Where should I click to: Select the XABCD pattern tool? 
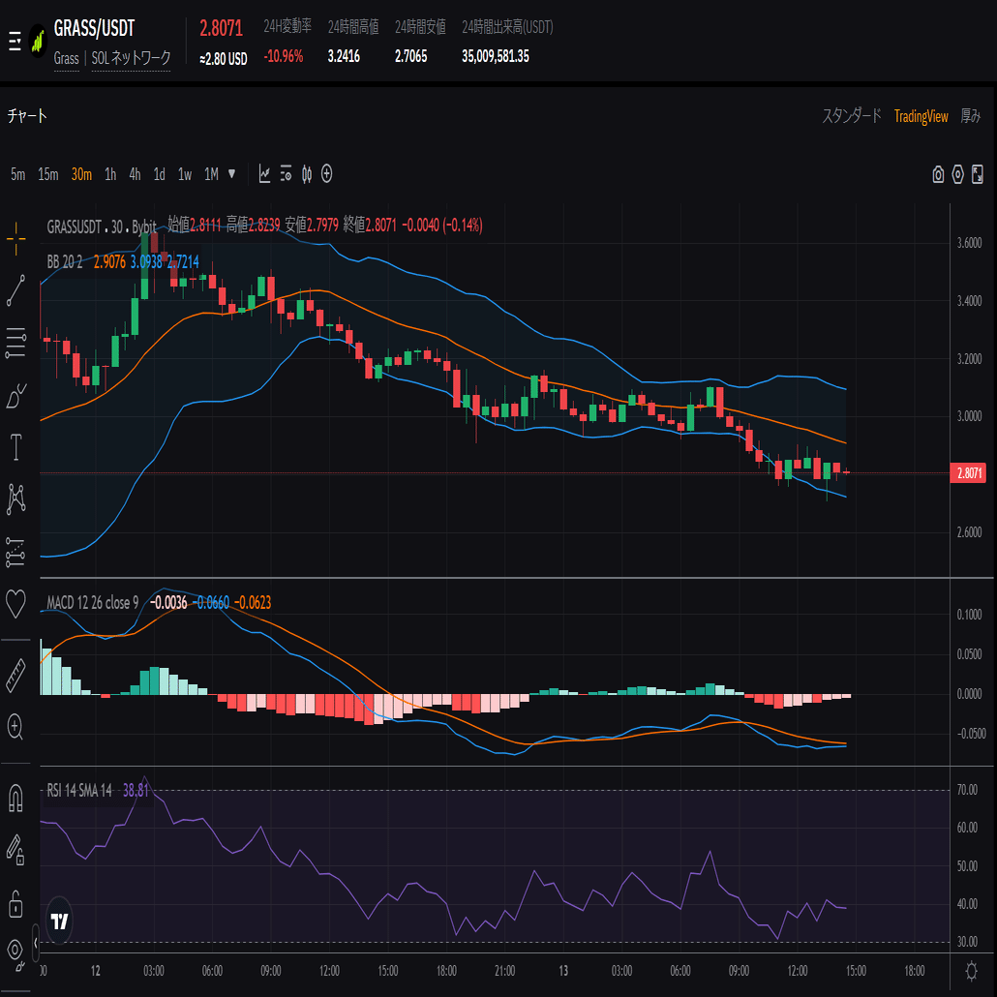[15, 498]
